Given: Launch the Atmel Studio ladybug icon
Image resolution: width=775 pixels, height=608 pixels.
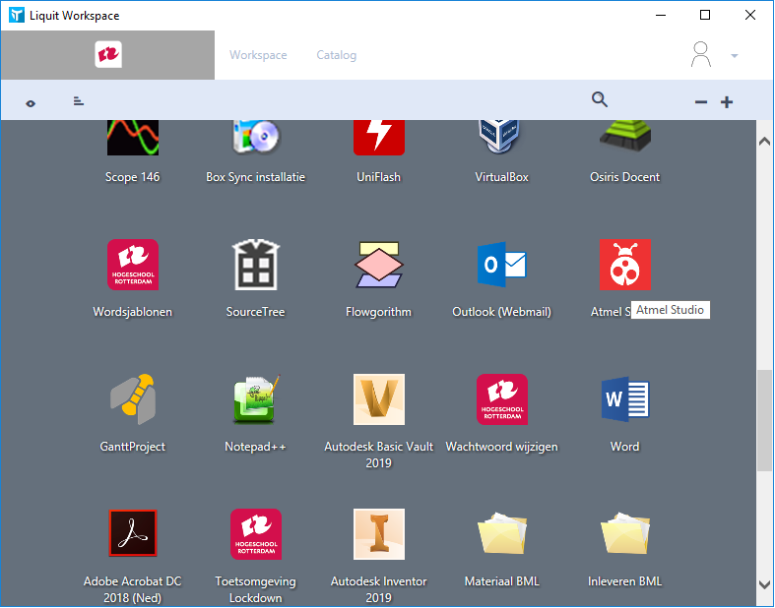Looking at the screenshot, I should click(x=625, y=265).
